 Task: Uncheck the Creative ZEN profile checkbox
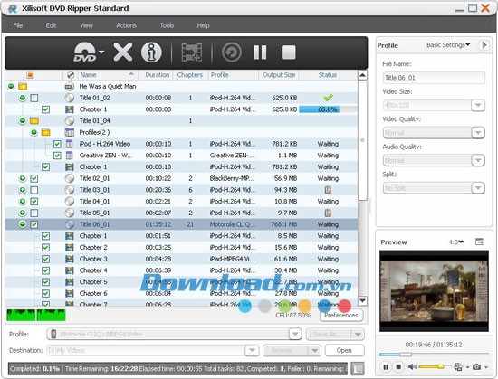point(57,156)
